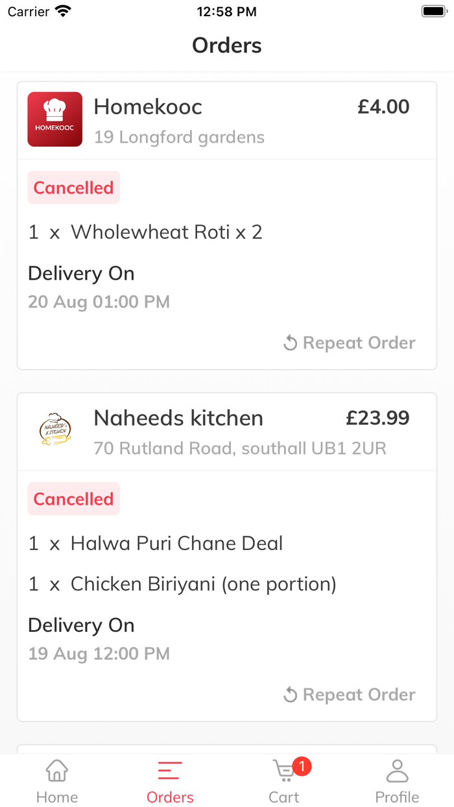
Task: Tap the cart badge showing 1 item
Action: coord(301,766)
